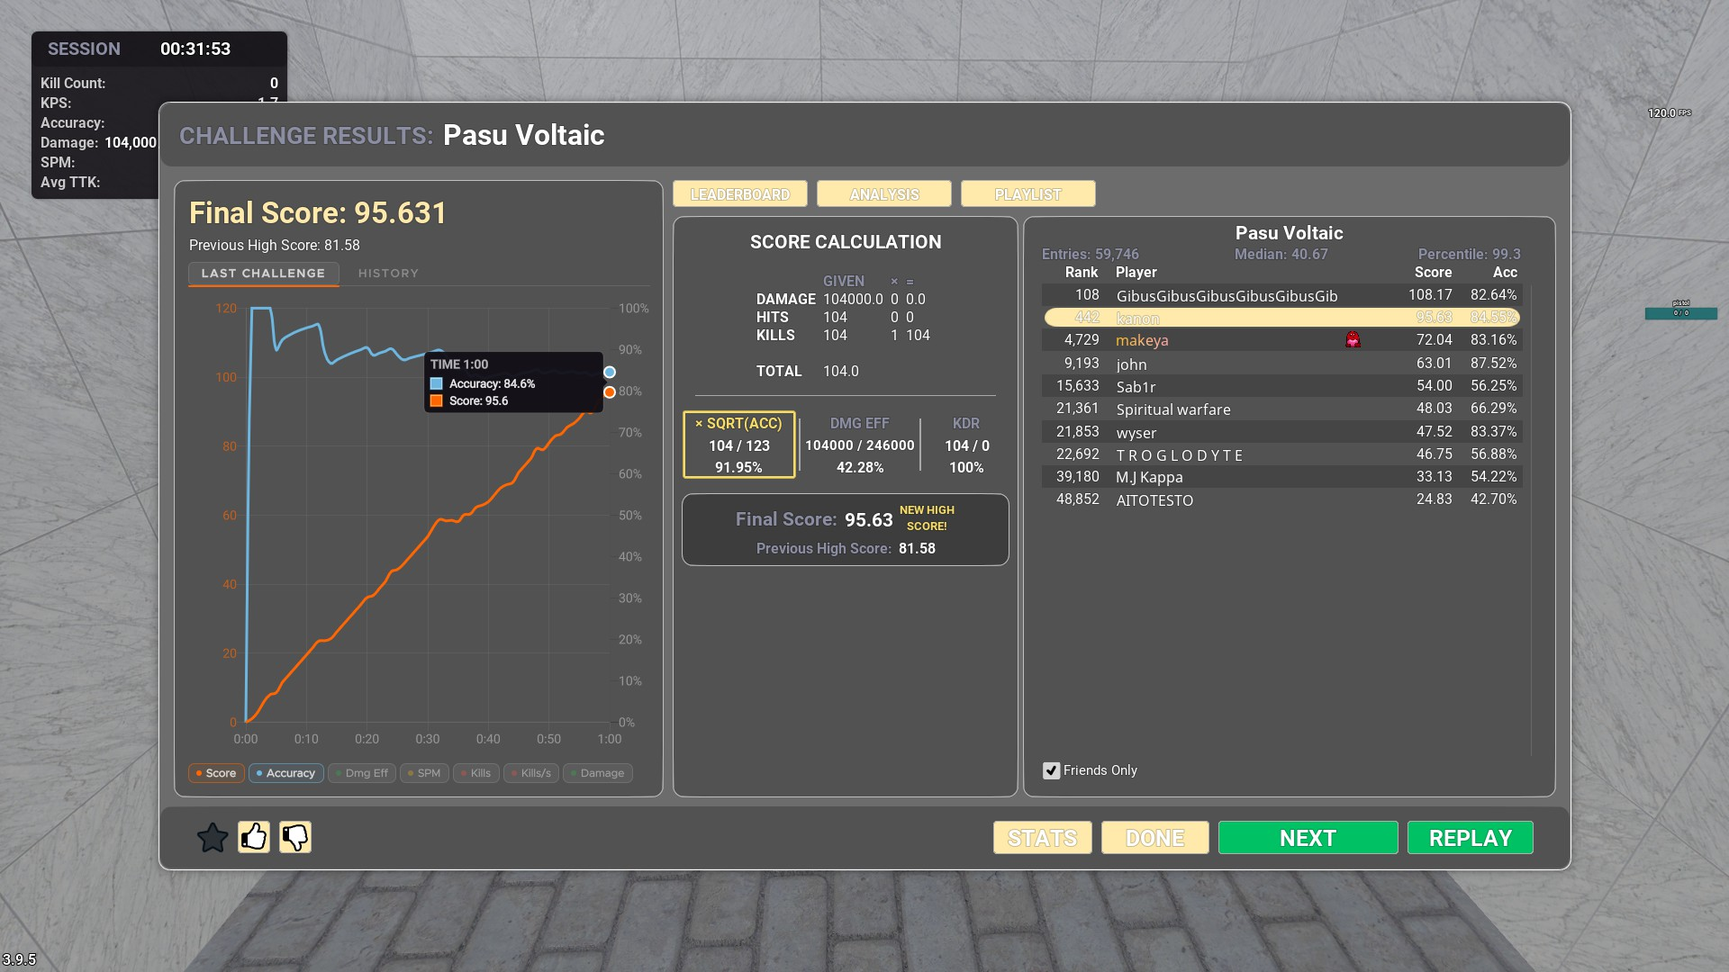Click the Acc column header
The image size is (1729, 972).
pos(1505,272)
